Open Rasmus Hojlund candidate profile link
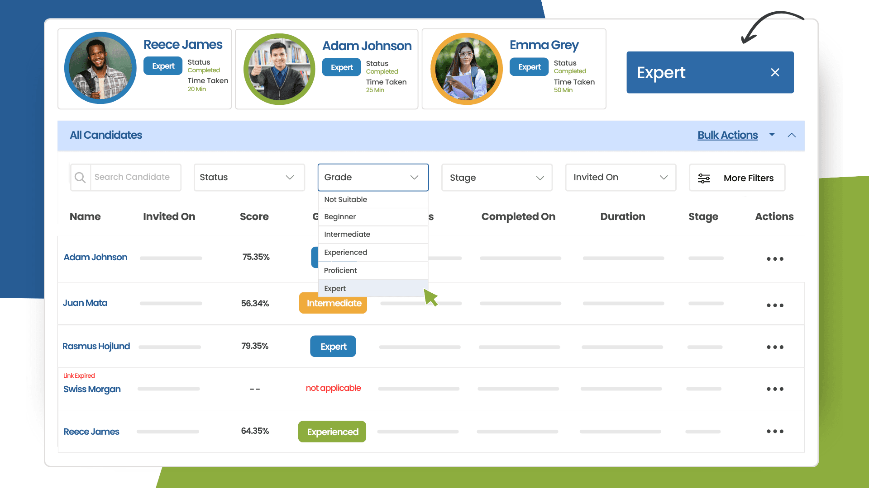The height and width of the screenshot is (488, 869). click(96, 346)
